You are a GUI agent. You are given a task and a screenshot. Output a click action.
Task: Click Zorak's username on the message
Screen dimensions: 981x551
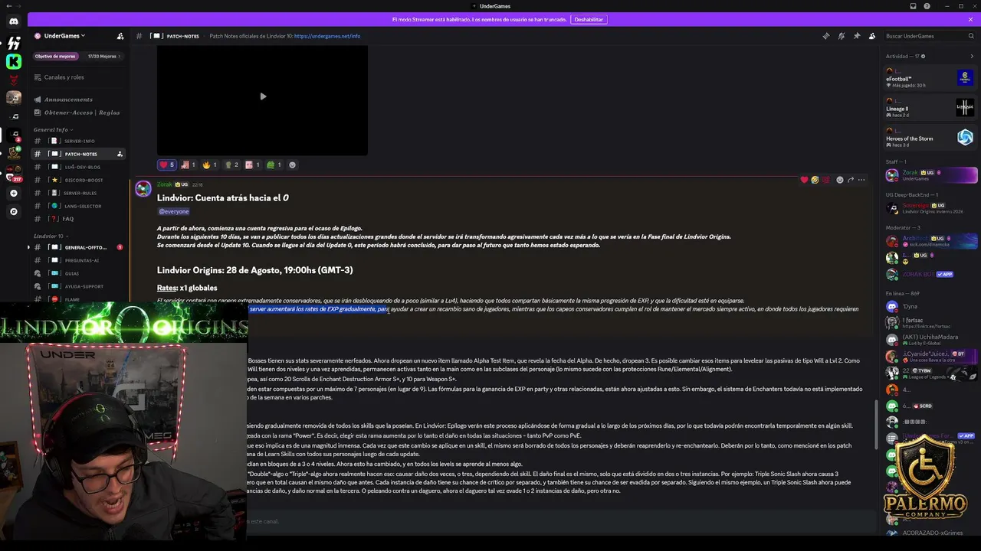[165, 184]
